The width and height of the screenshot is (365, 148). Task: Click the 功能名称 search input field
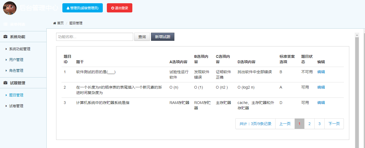point(95,37)
